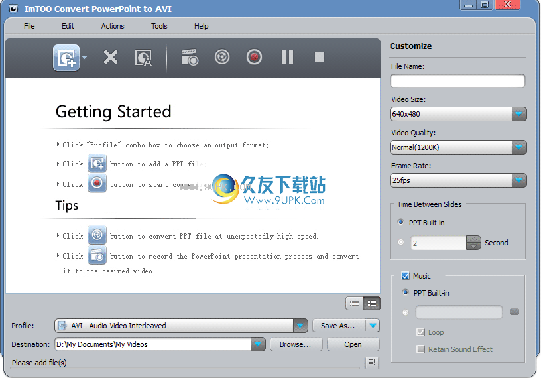Screen dimensions: 541x378
Task: Click the Add PPT file toolbar button
Action: click(66, 58)
